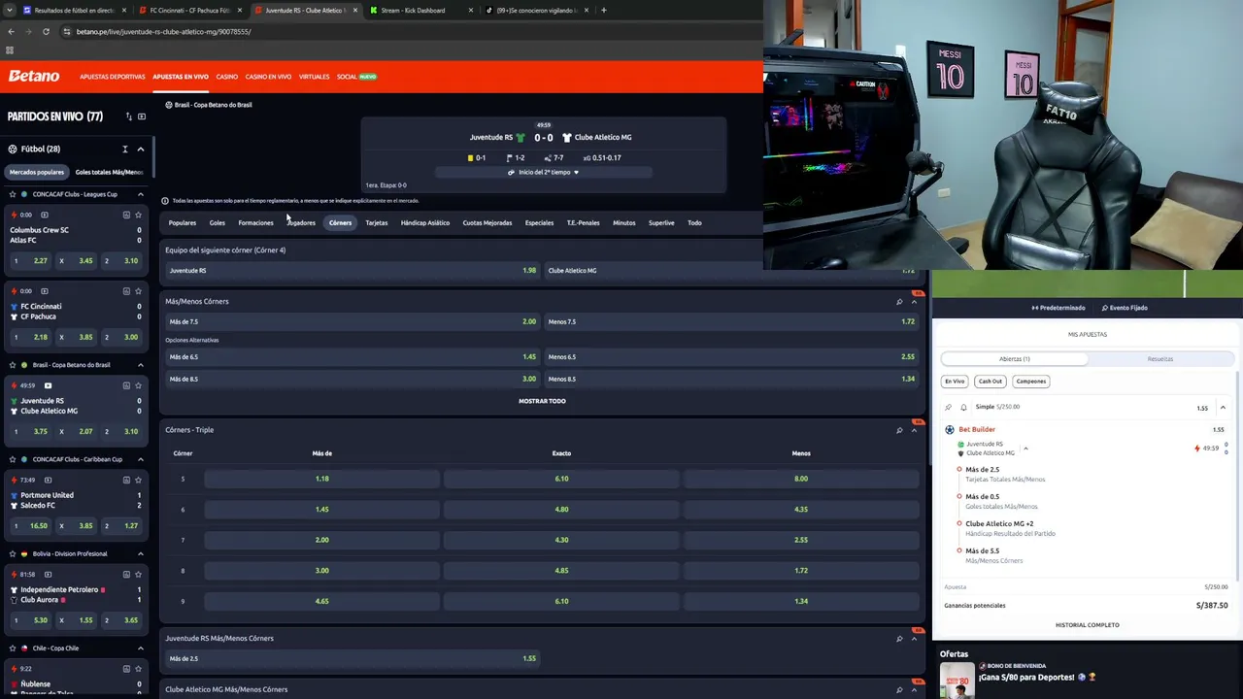Open a new browser tab
The image size is (1243, 699).
604,10
